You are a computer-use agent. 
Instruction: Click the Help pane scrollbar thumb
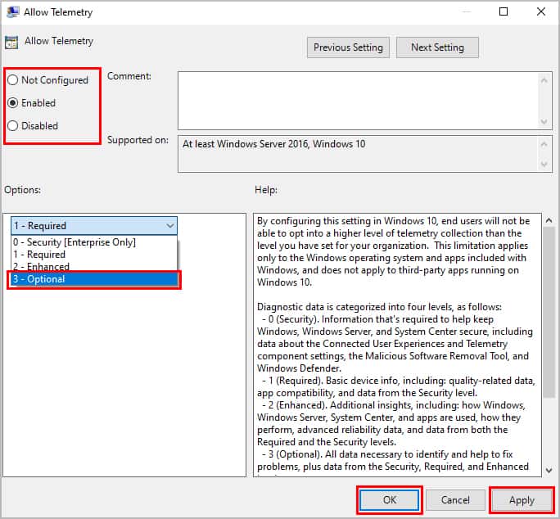549,312
